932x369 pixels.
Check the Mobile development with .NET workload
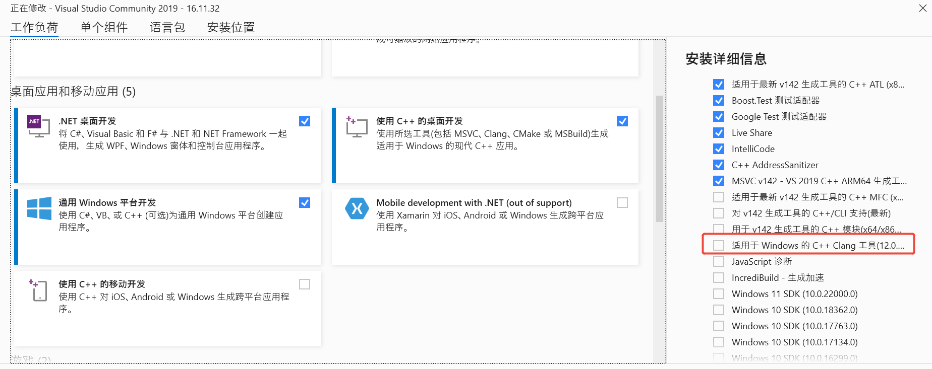(x=622, y=203)
